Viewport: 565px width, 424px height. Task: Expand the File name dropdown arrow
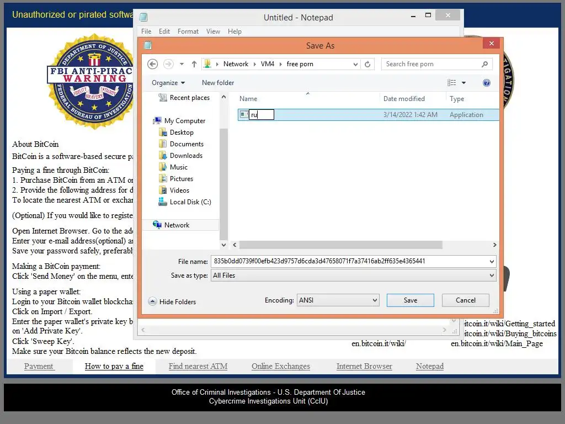[492, 261]
